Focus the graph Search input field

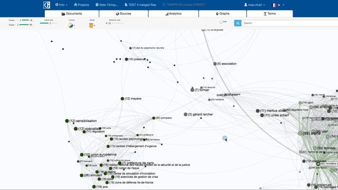[290, 23]
